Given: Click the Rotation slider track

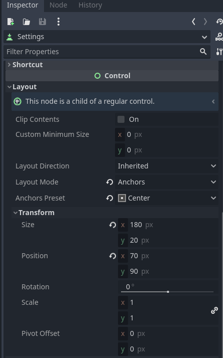Looking at the screenshot, I should (x=167, y=292).
